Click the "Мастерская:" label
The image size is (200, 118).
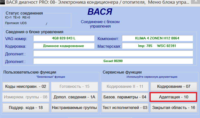[x=109, y=46]
